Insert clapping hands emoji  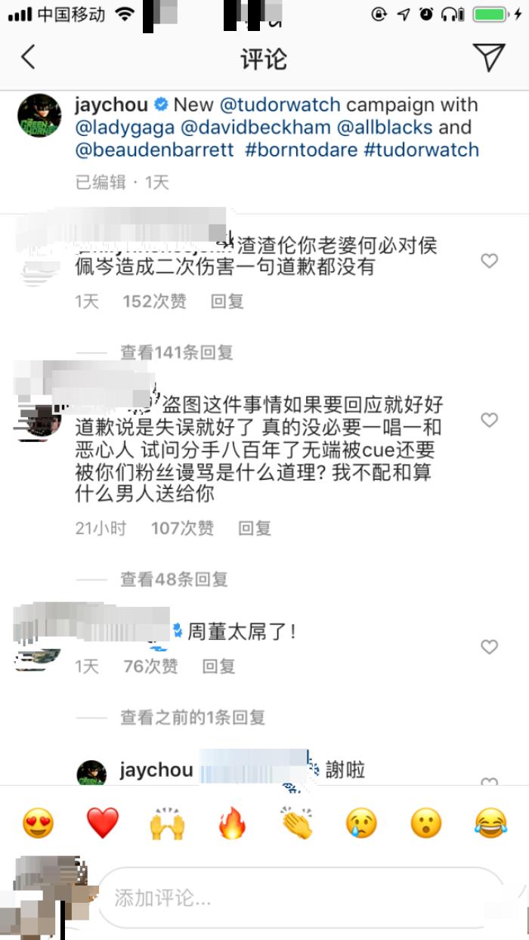tap(297, 822)
